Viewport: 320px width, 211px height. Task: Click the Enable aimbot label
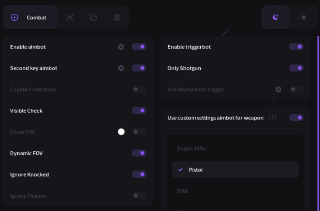tap(28, 47)
